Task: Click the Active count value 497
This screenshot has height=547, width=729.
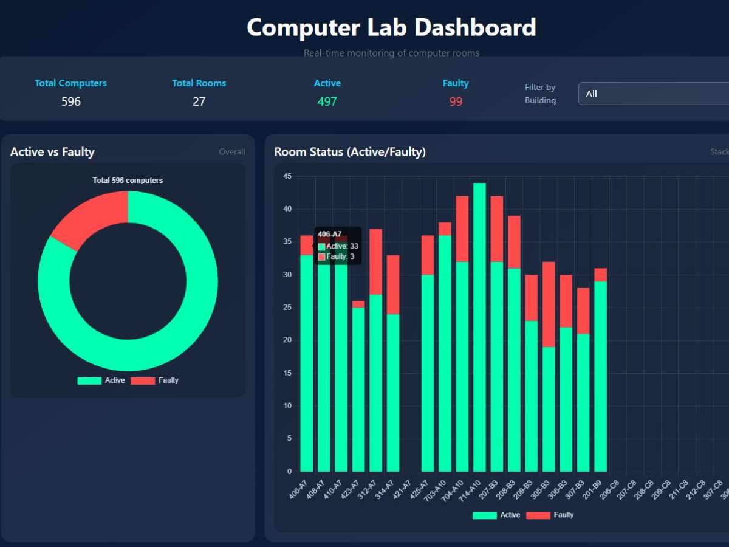Action: (327, 101)
